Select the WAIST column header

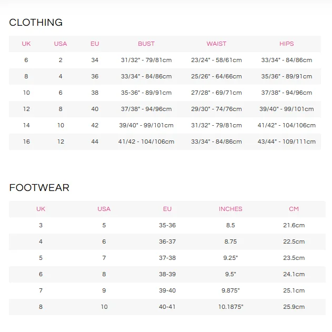[216, 44]
